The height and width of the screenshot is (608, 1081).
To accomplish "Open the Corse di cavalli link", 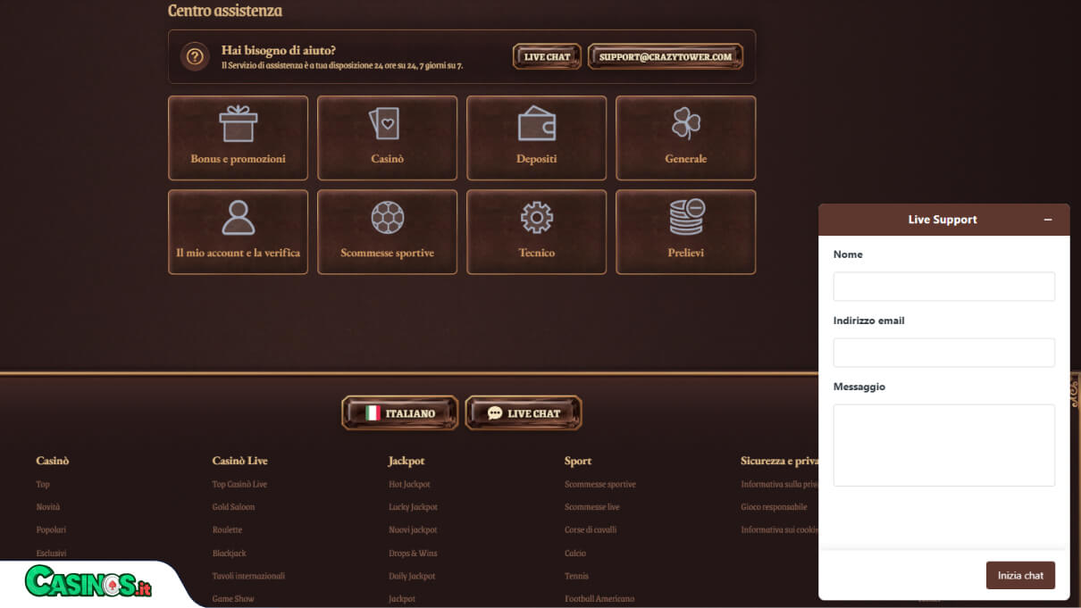I will 591,530.
